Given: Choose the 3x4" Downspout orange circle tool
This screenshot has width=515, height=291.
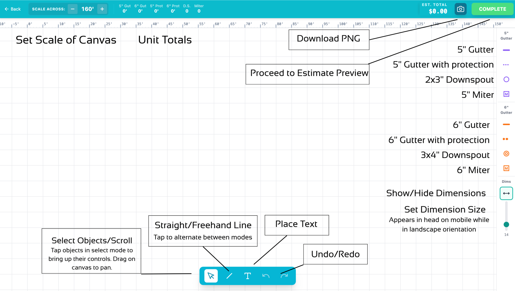Looking at the screenshot, I should coord(506,154).
